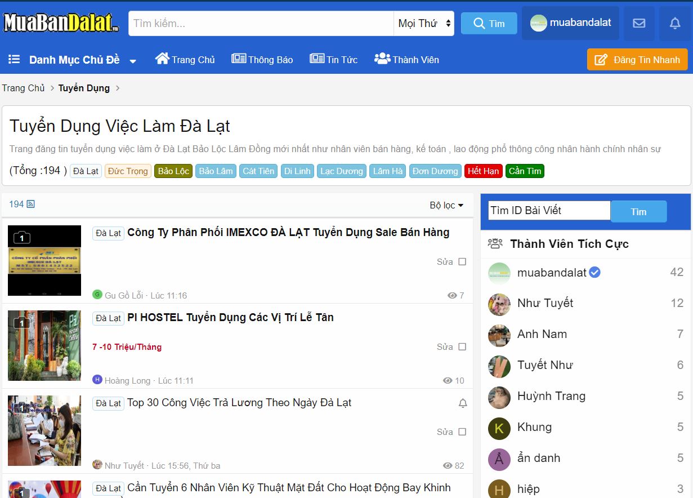
Task: Open the Bộ lọc filter dropdown
Action: coord(446,206)
